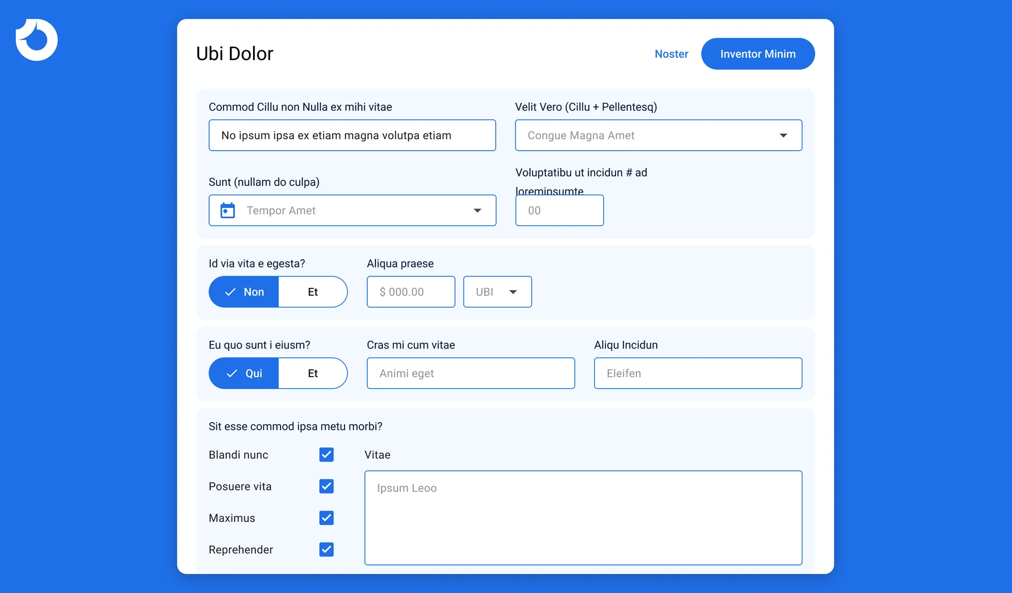Open the Congue Magna Amet combo box
Viewport: 1012px width, 593px height.
[658, 135]
